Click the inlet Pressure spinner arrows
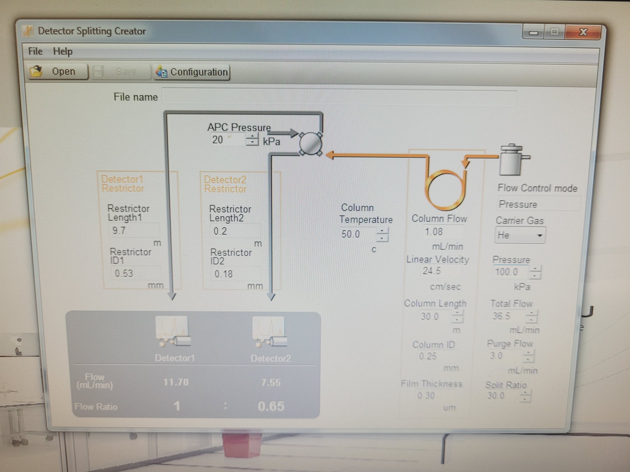 (535, 272)
